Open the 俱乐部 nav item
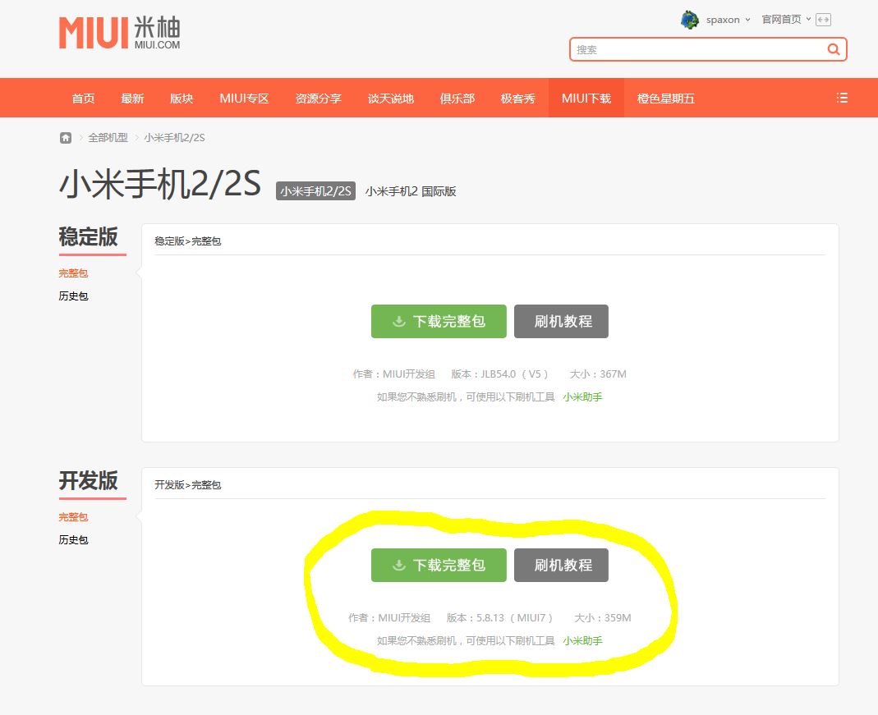 tap(457, 99)
